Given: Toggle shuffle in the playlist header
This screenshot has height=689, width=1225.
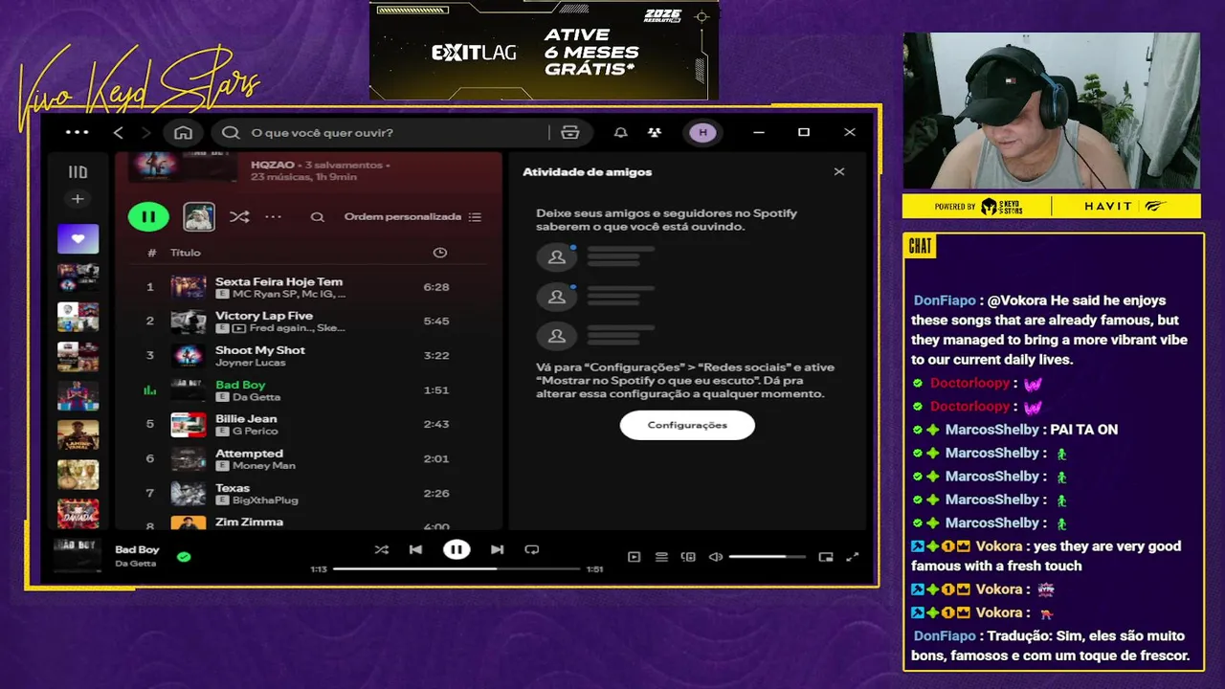Looking at the screenshot, I should coord(239,217).
